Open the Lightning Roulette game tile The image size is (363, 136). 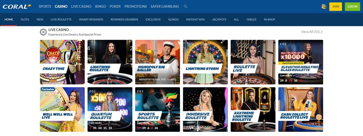point(110,62)
